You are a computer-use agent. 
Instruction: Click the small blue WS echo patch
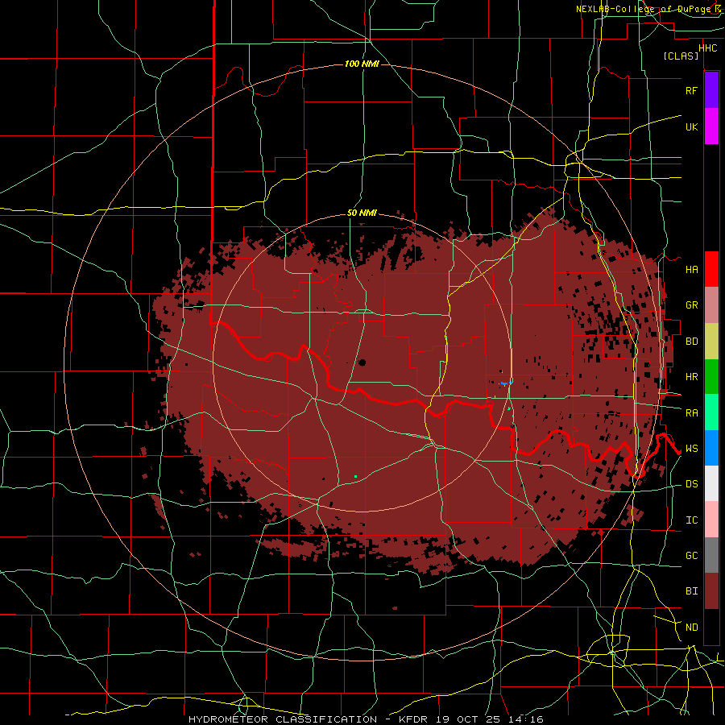[x=504, y=383]
